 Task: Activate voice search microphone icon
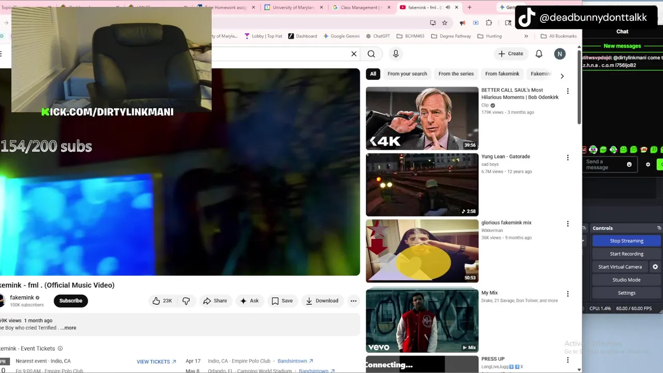396,54
